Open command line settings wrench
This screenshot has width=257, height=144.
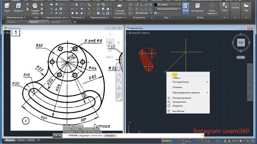click(60, 136)
